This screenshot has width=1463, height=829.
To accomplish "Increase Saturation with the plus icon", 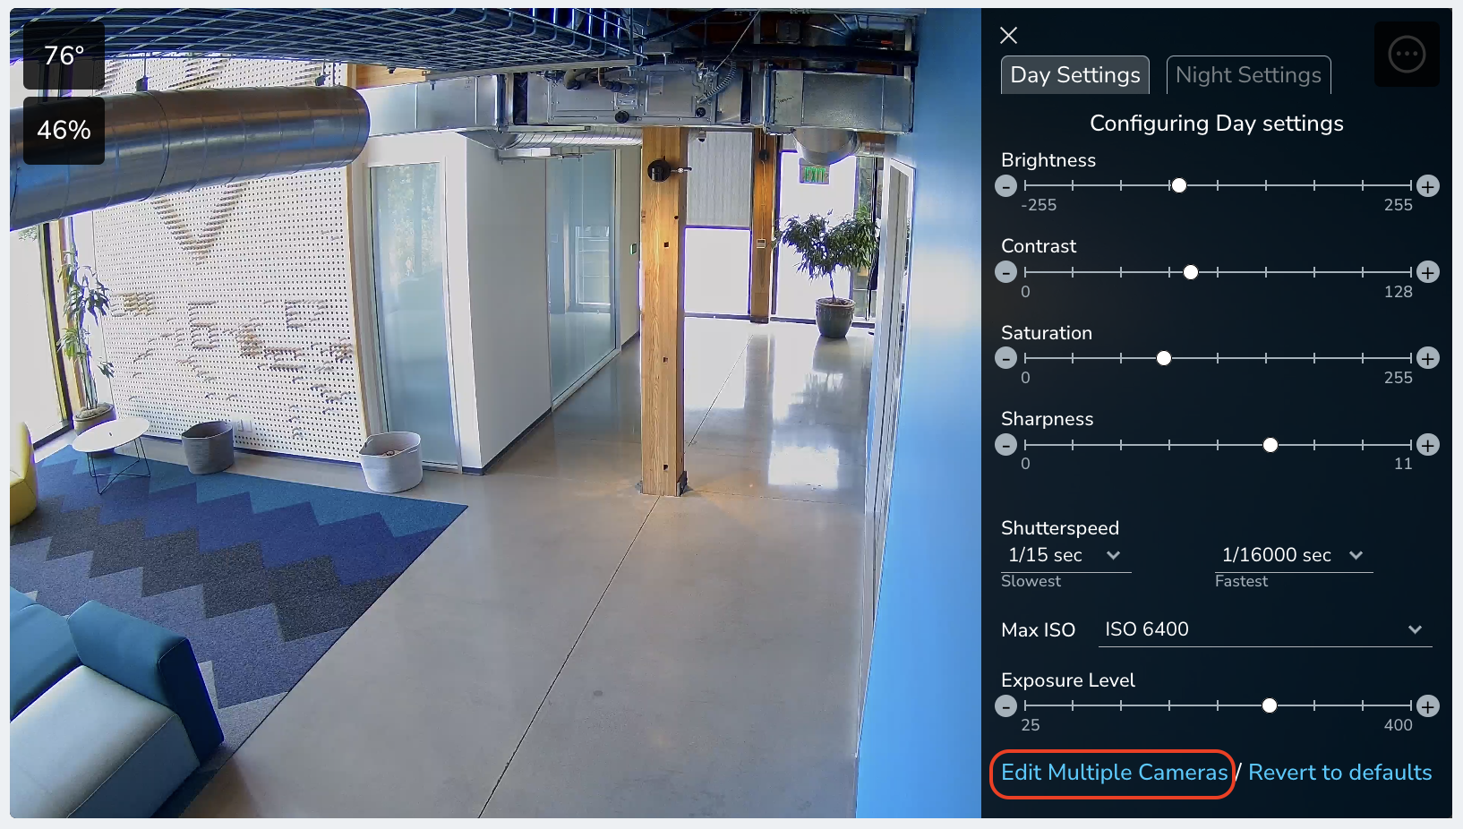I will [x=1428, y=358].
